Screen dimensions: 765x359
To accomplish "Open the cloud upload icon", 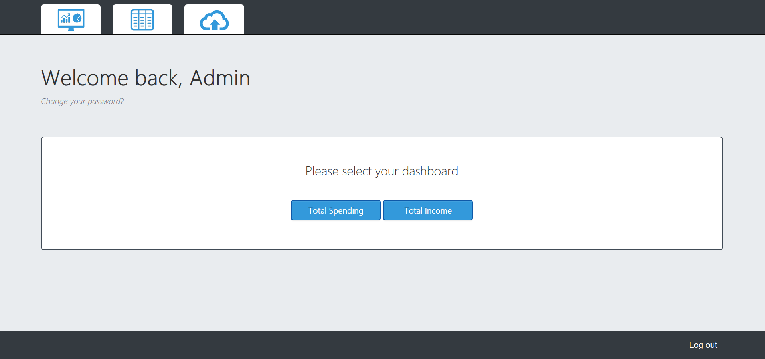I will click(214, 20).
